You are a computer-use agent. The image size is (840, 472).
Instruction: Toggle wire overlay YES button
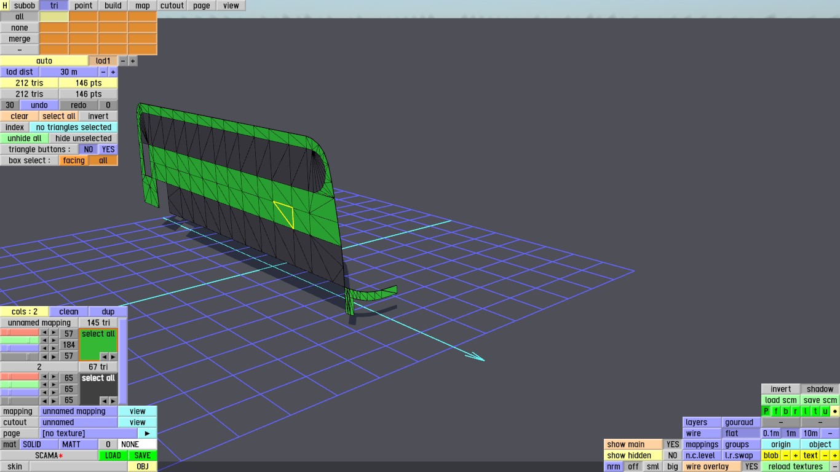[x=751, y=466]
